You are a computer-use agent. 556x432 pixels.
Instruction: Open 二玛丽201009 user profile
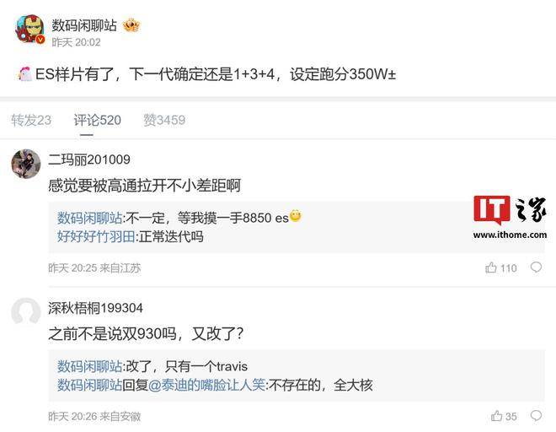click(89, 159)
